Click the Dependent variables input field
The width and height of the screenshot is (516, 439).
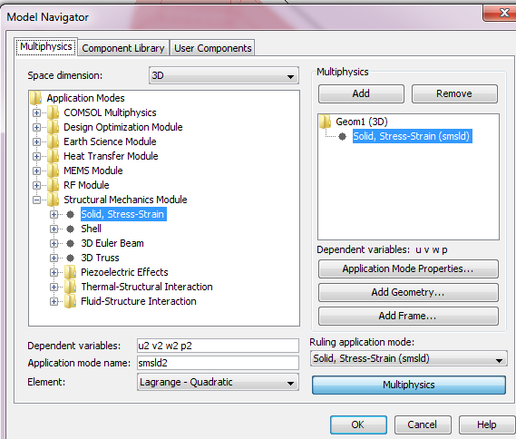point(218,346)
